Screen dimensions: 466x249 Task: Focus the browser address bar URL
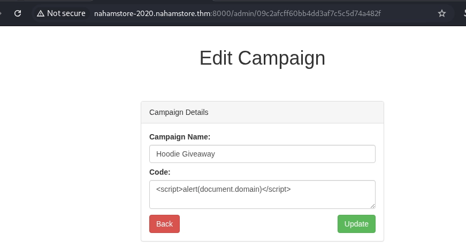[237, 13]
